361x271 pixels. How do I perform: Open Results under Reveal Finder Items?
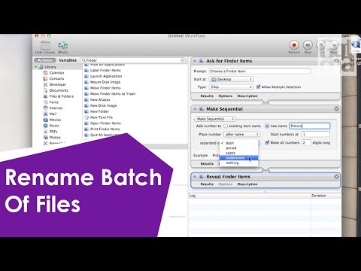(207, 184)
